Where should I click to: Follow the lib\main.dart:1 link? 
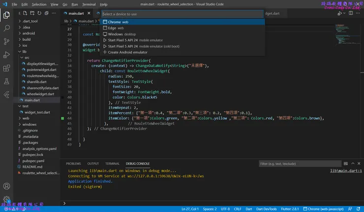(346, 171)
